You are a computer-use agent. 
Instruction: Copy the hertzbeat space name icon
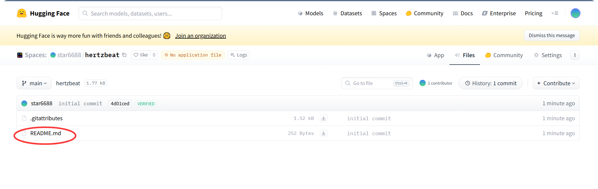(x=124, y=55)
